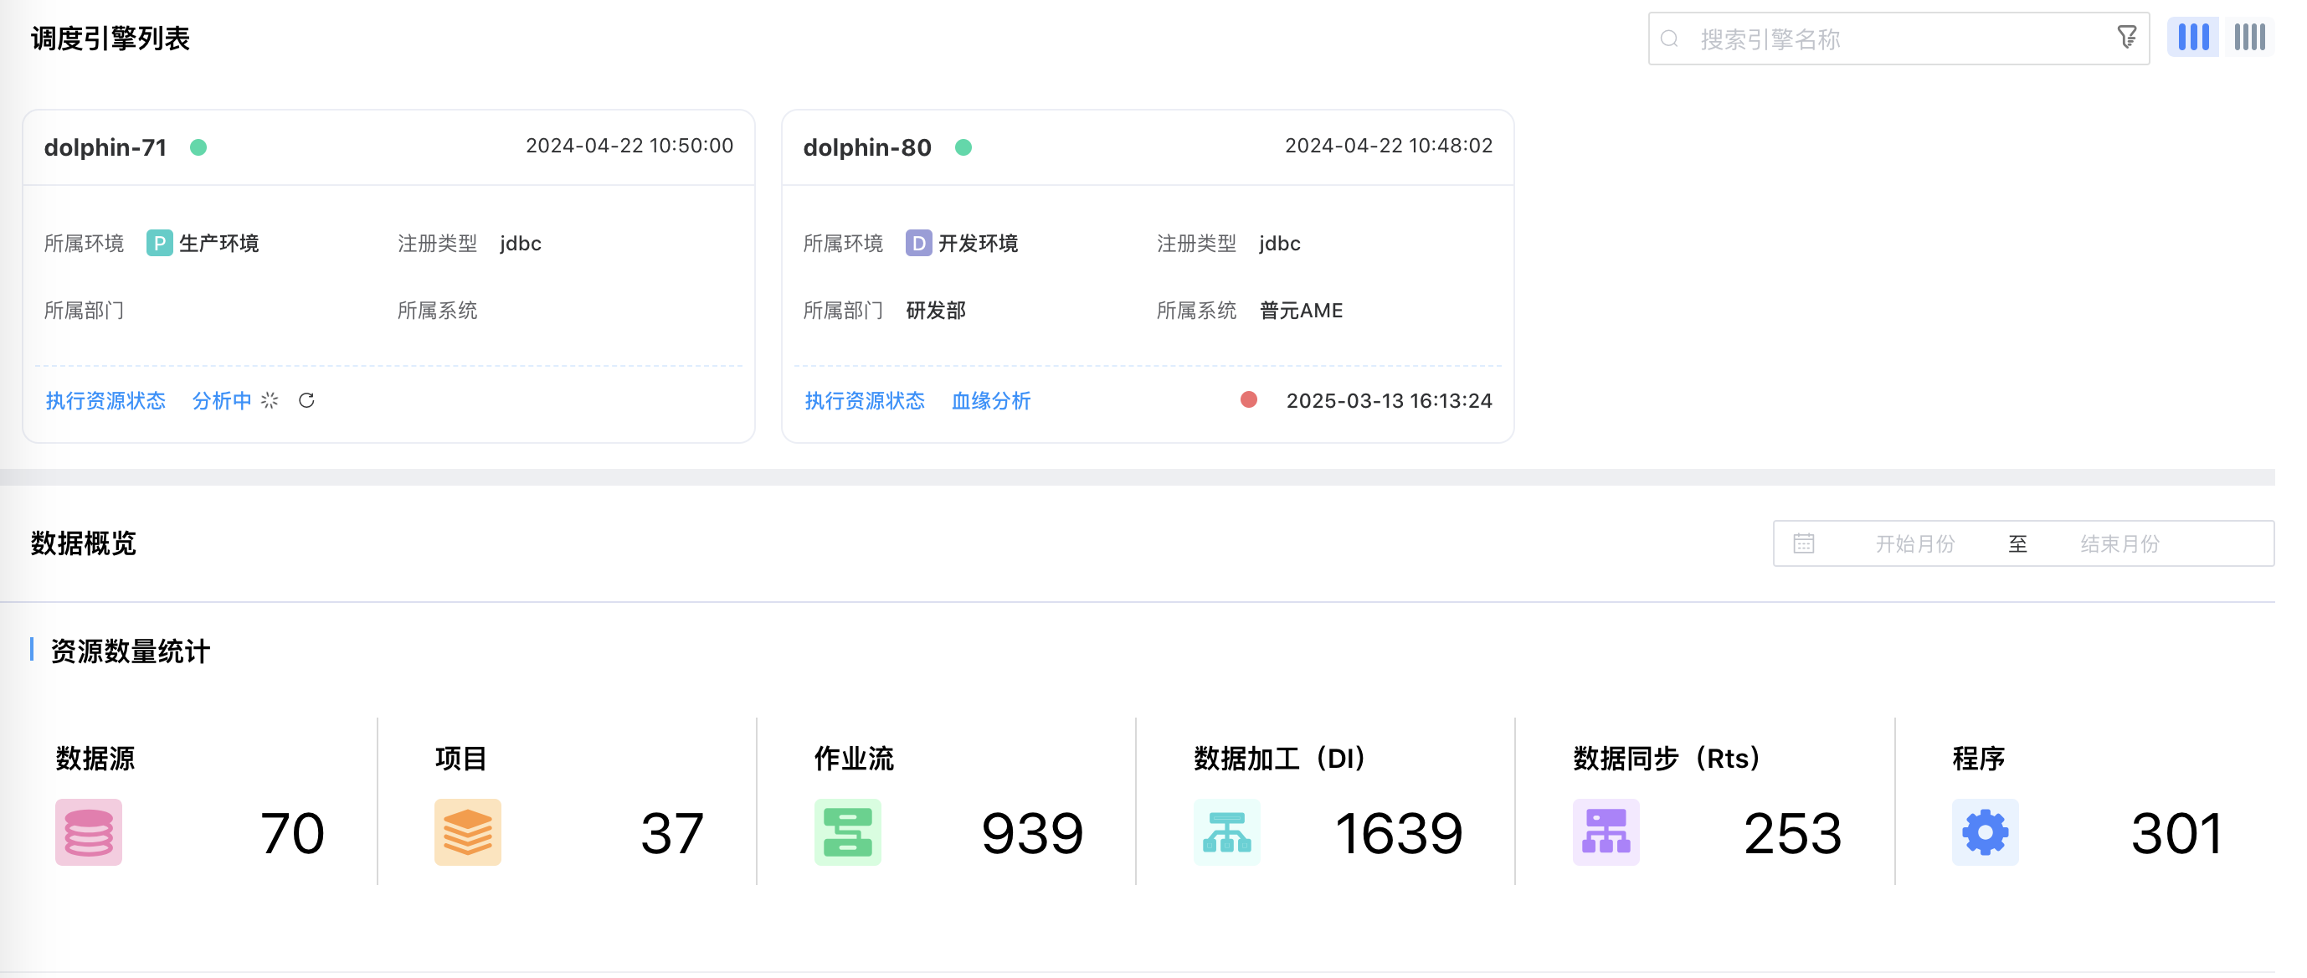This screenshot has height=978, width=2307.
Task: Click the green status dot on dolphin-80
Action: pos(963,146)
